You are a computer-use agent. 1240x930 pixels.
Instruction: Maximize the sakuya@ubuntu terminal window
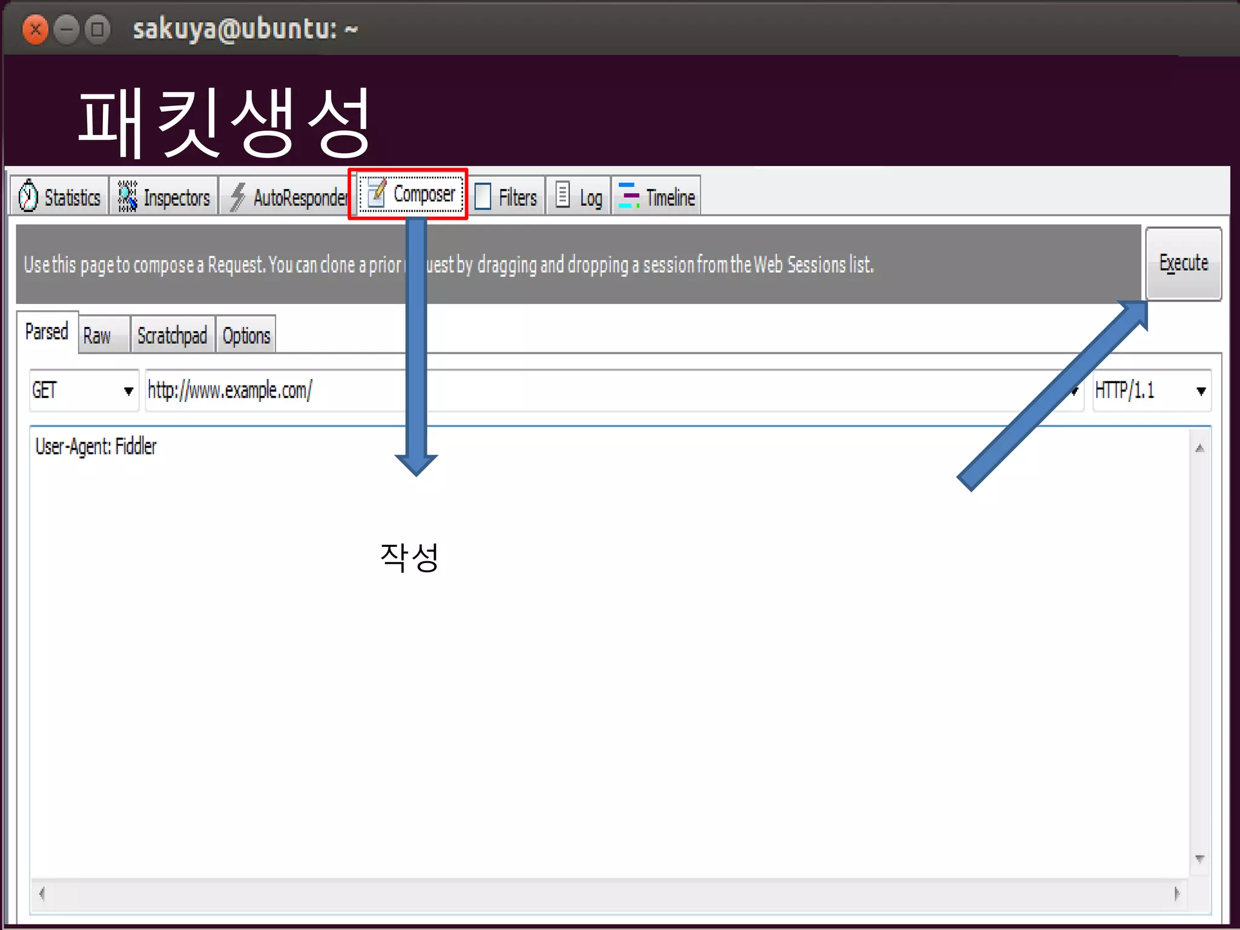97,29
